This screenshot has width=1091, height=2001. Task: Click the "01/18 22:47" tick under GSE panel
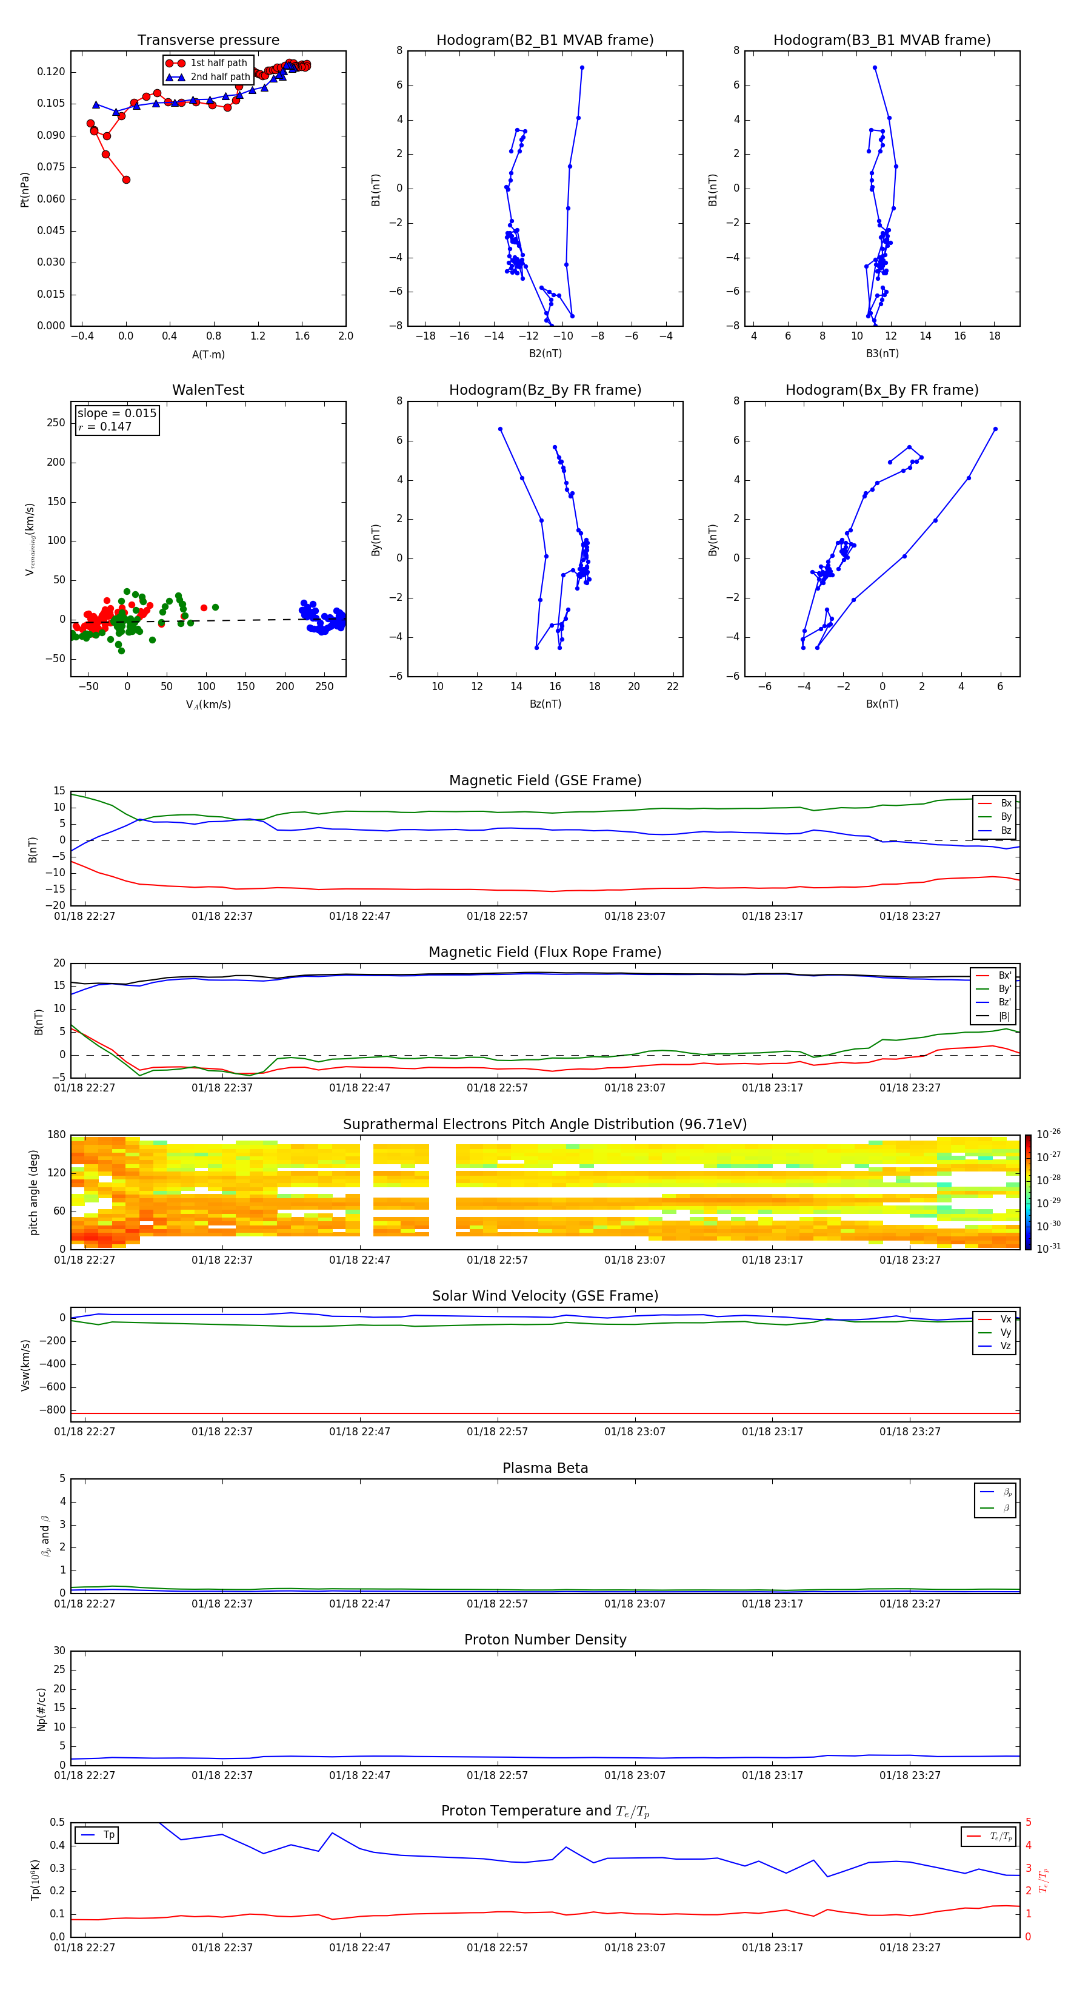359,916
